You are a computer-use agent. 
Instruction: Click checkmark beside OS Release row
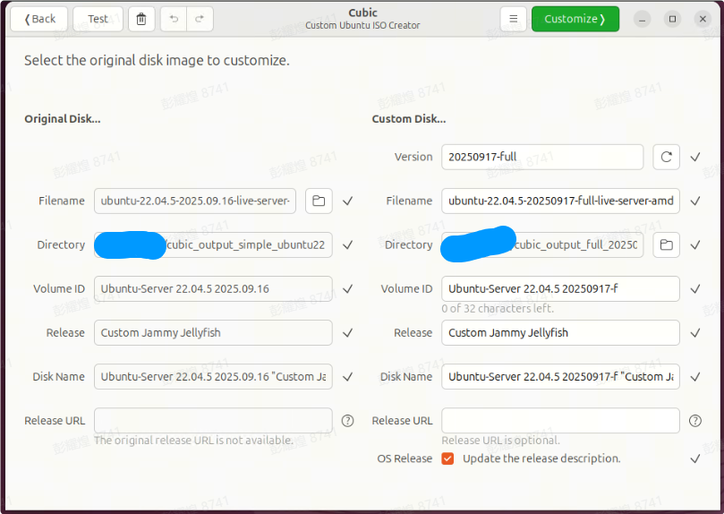click(694, 458)
